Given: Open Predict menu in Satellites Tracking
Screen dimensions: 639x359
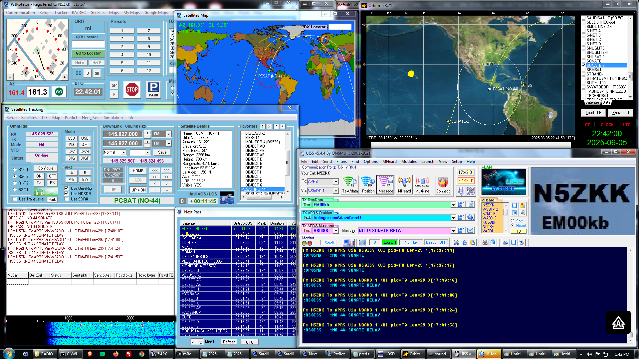Looking at the screenshot, I should [x=71, y=118].
